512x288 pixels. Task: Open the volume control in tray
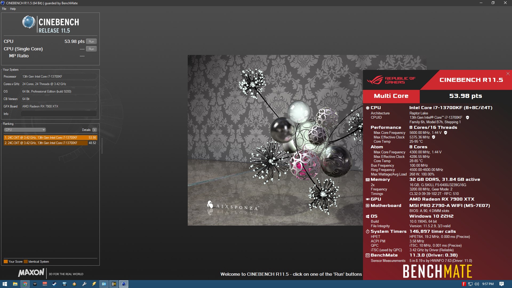click(x=477, y=284)
